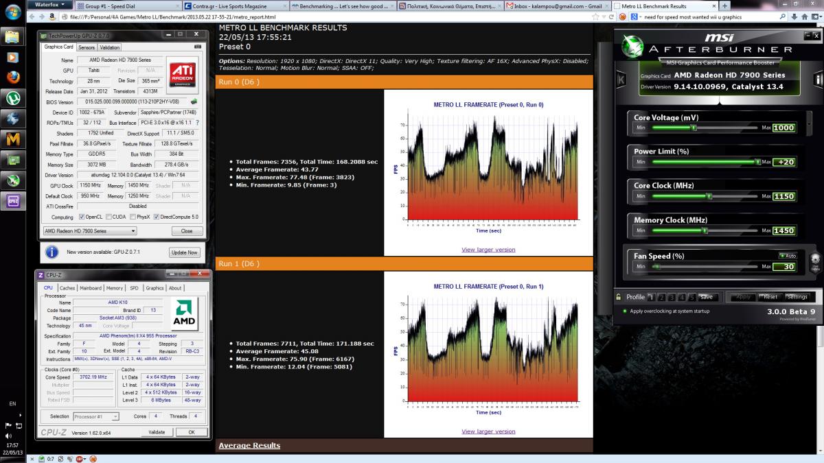Open the GPU-Z taskbar icon
Screen dimensions: 824x463
click(x=12, y=160)
